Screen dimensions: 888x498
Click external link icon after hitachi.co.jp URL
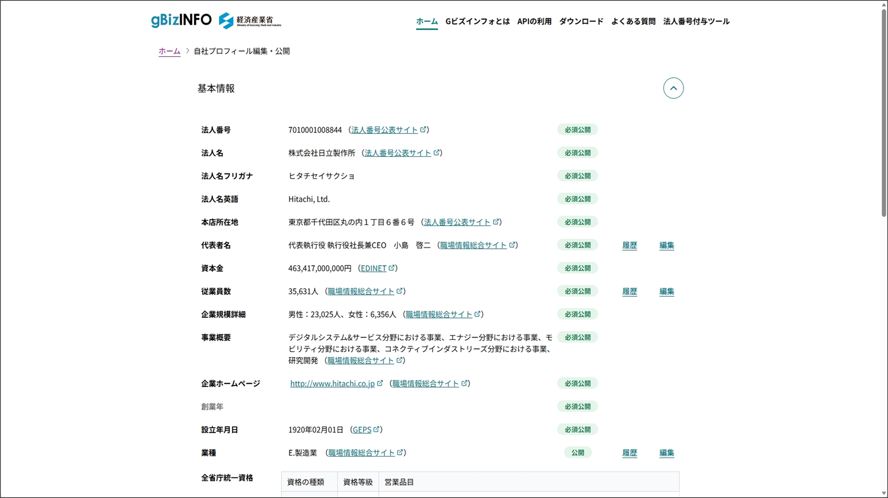coord(380,383)
